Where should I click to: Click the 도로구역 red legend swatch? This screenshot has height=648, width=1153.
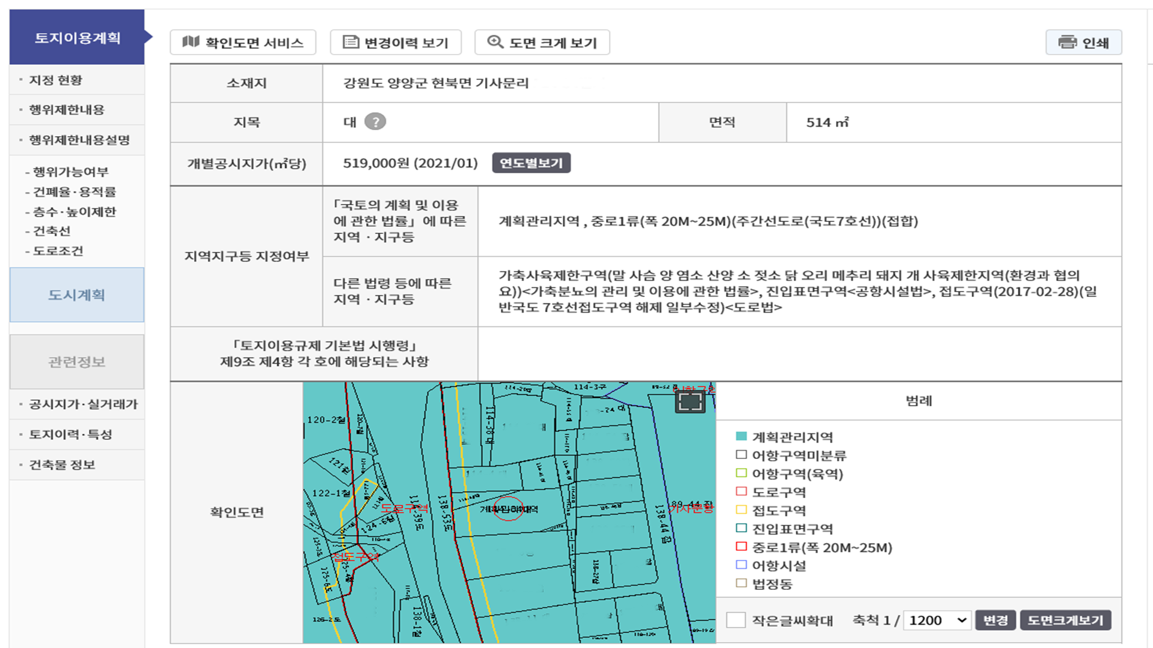(x=741, y=491)
